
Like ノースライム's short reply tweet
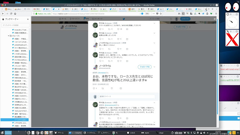pyautogui.click(x=118, y=49)
